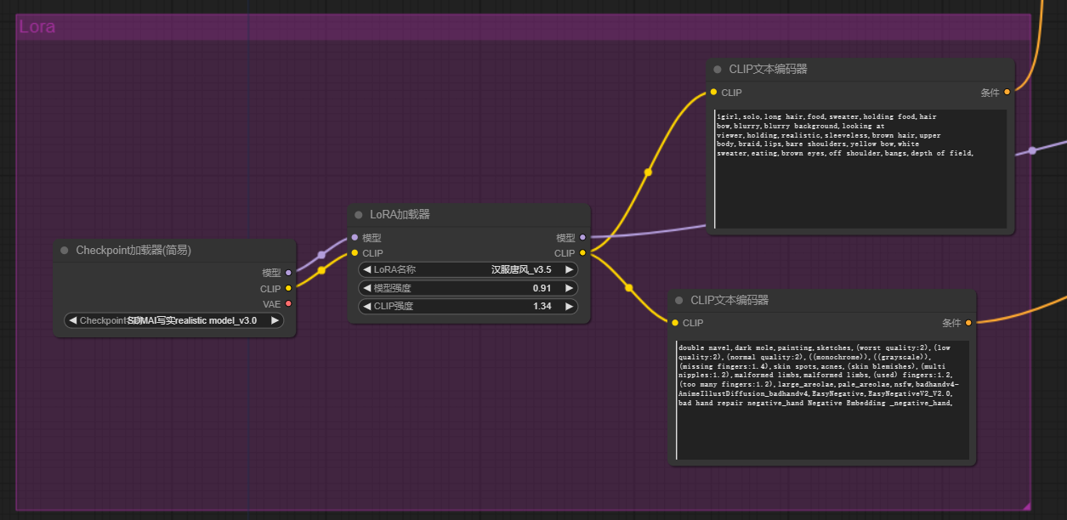This screenshot has height=520, width=1067.
Task: Click the CLIP强度 value 1.34
Action: pos(542,306)
